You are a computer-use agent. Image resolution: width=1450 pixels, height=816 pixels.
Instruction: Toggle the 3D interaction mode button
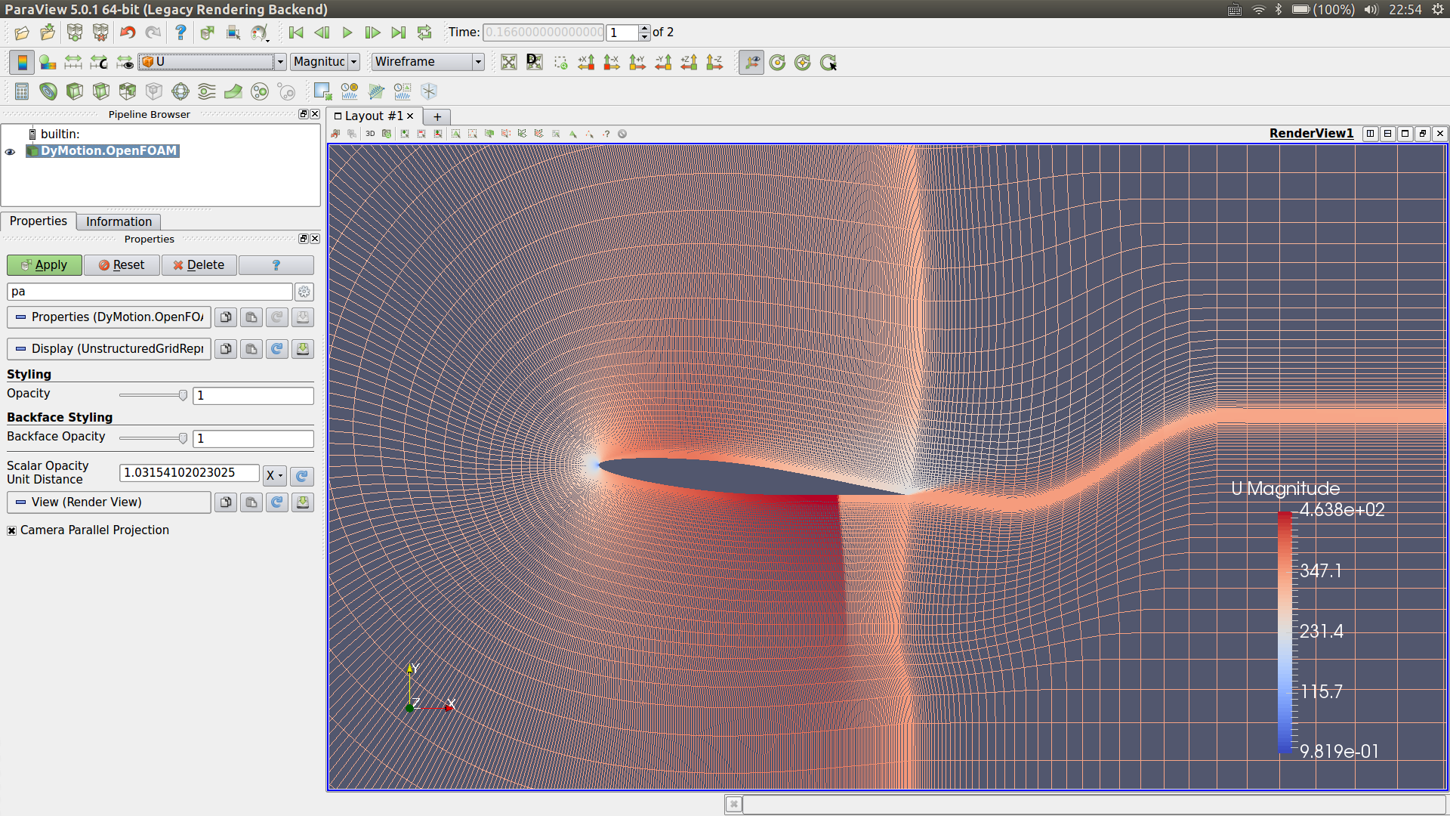point(370,134)
